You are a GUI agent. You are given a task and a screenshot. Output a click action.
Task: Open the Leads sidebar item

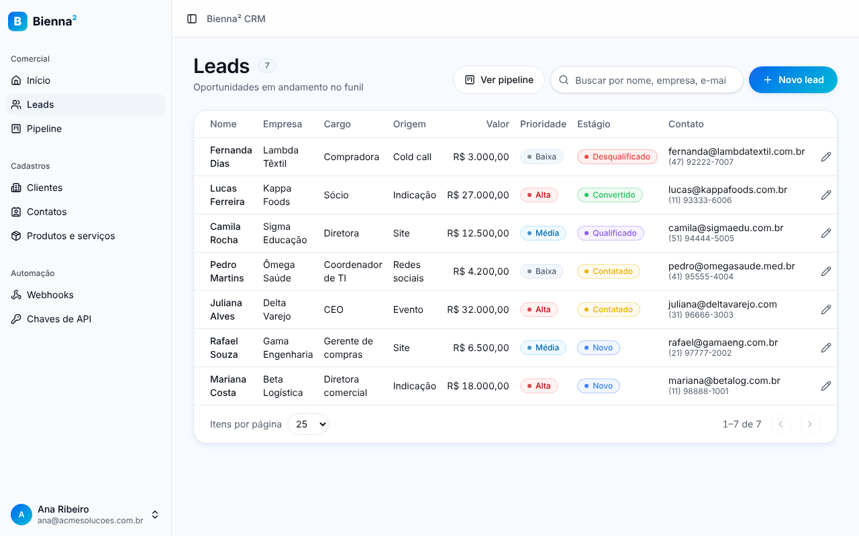click(85, 105)
